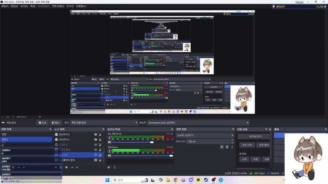Open source properties gear below source list
This screenshot has height=184, width=328.
[x=67, y=167]
